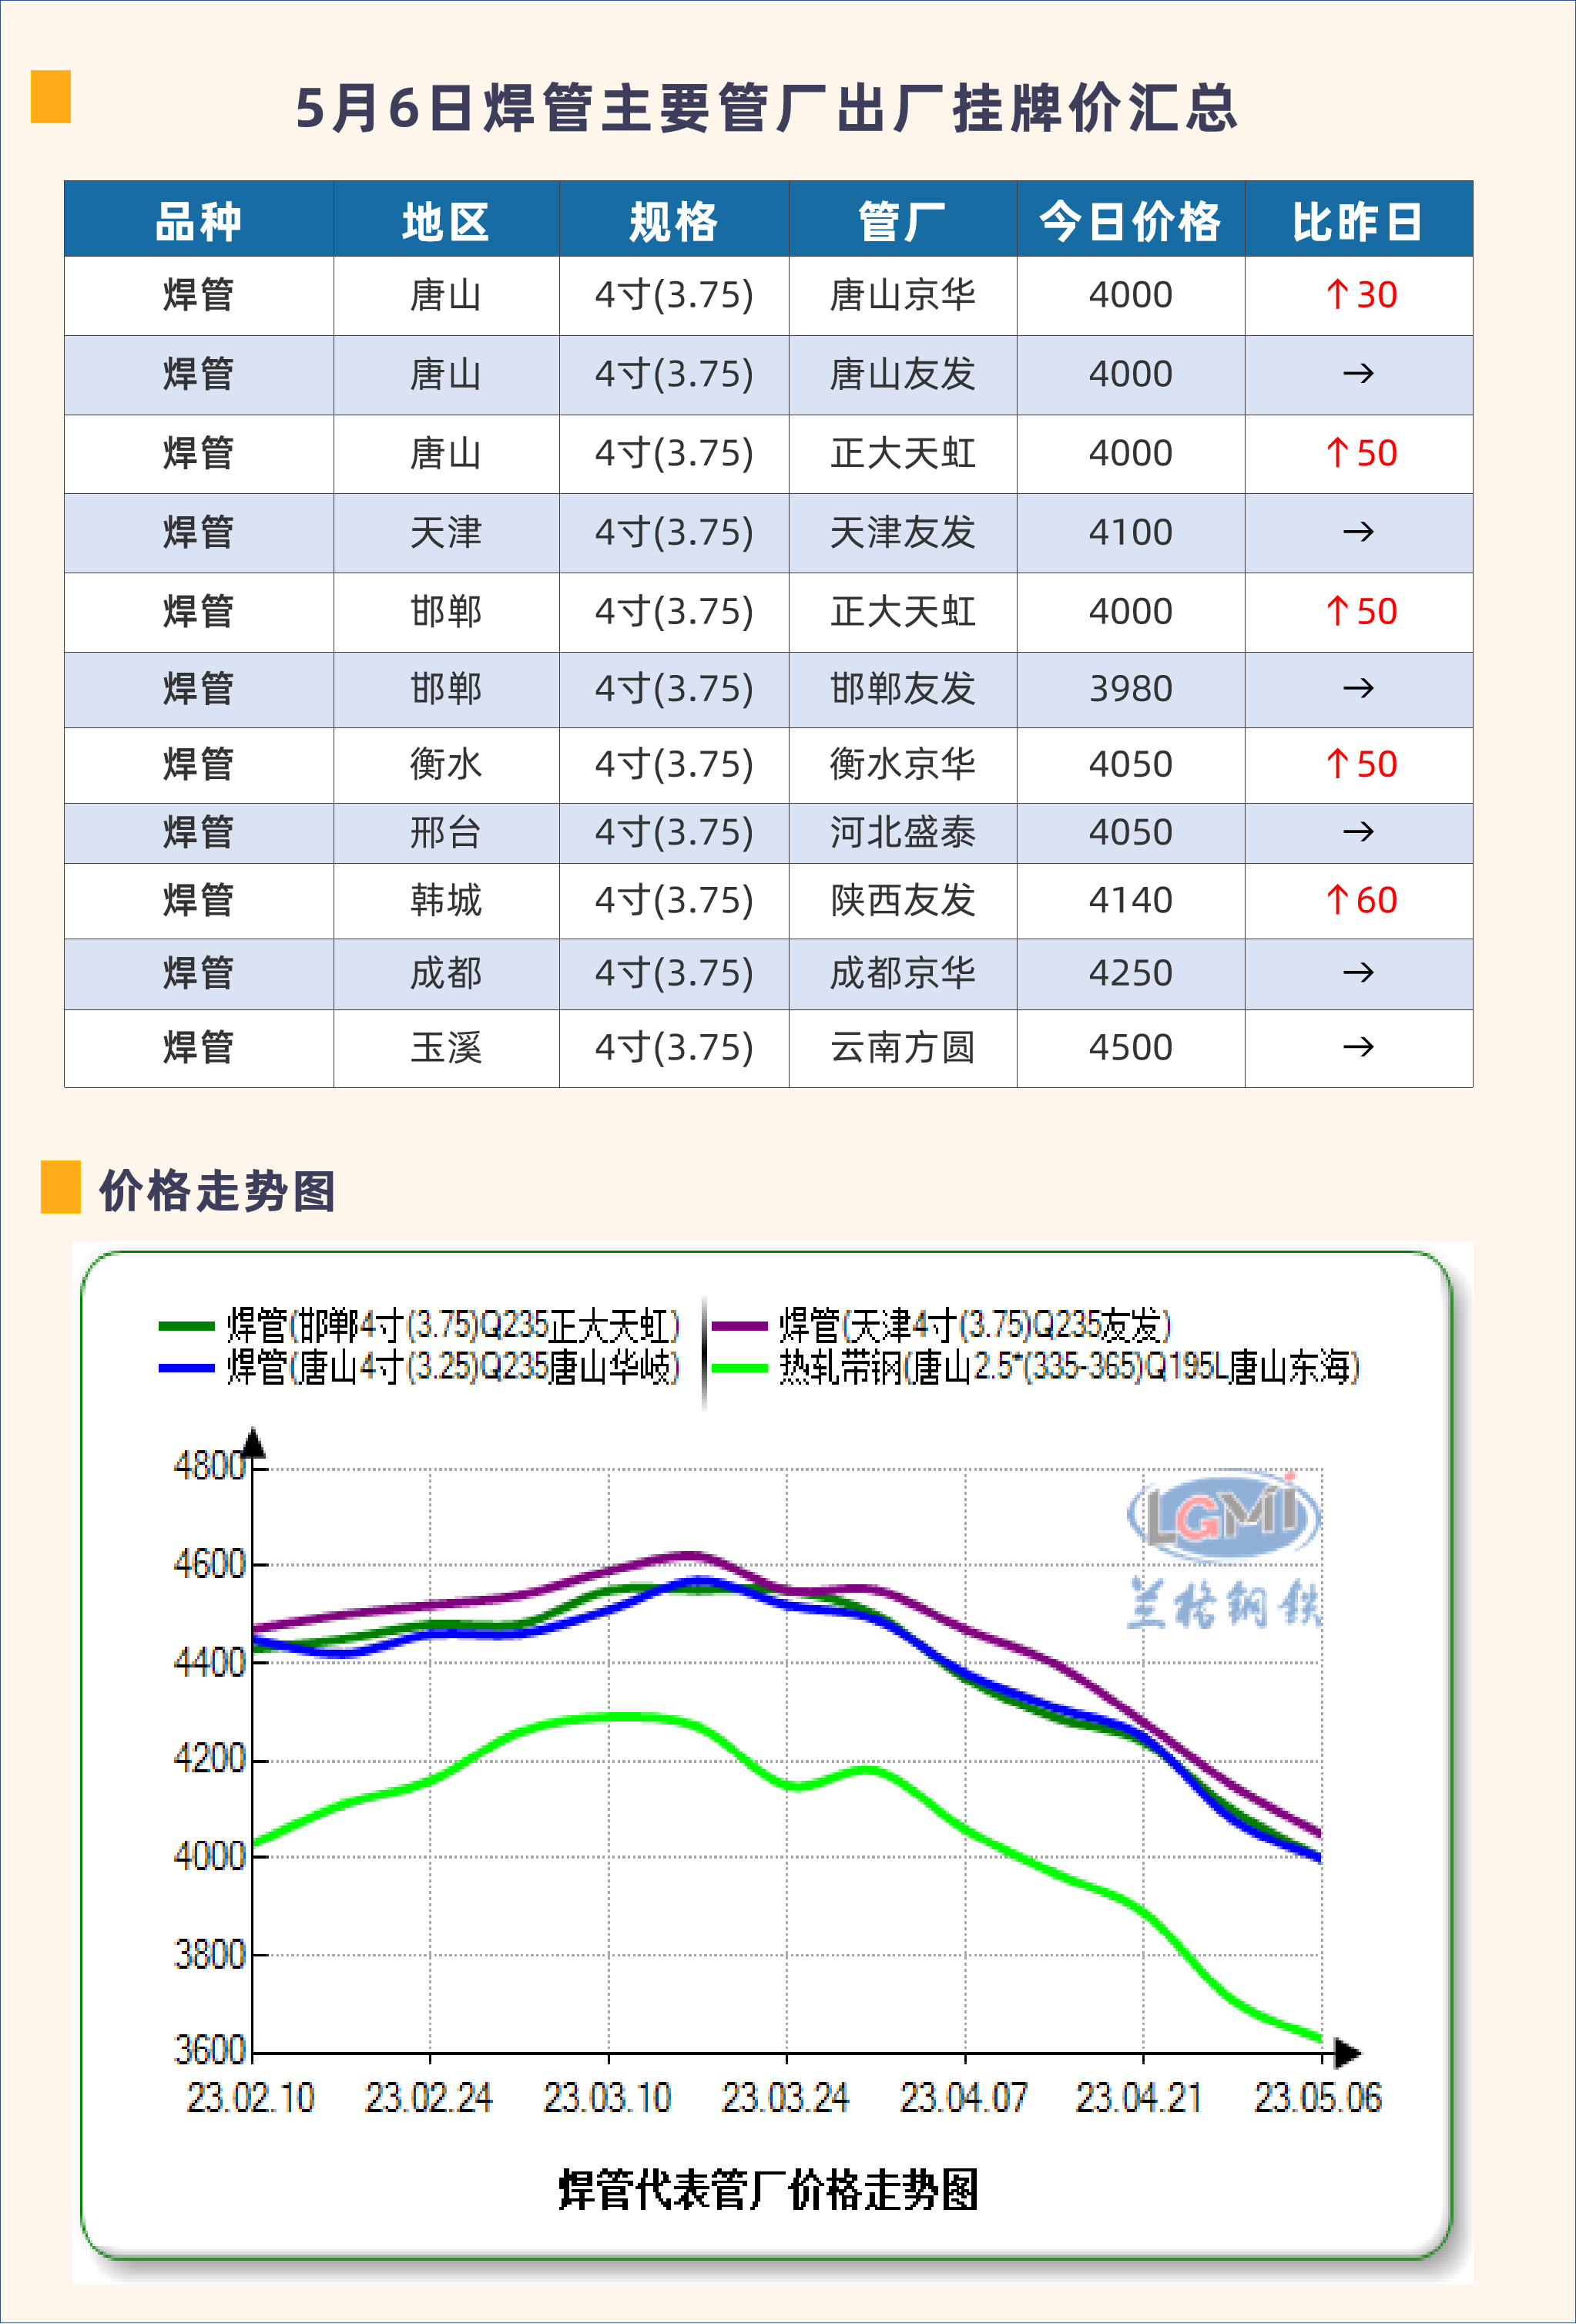Click the orange marker beside 价格走势图
The height and width of the screenshot is (2324, 1576).
pos(60,1186)
